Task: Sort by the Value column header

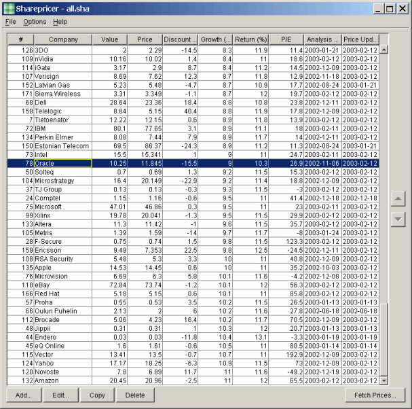Action: coord(109,39)
